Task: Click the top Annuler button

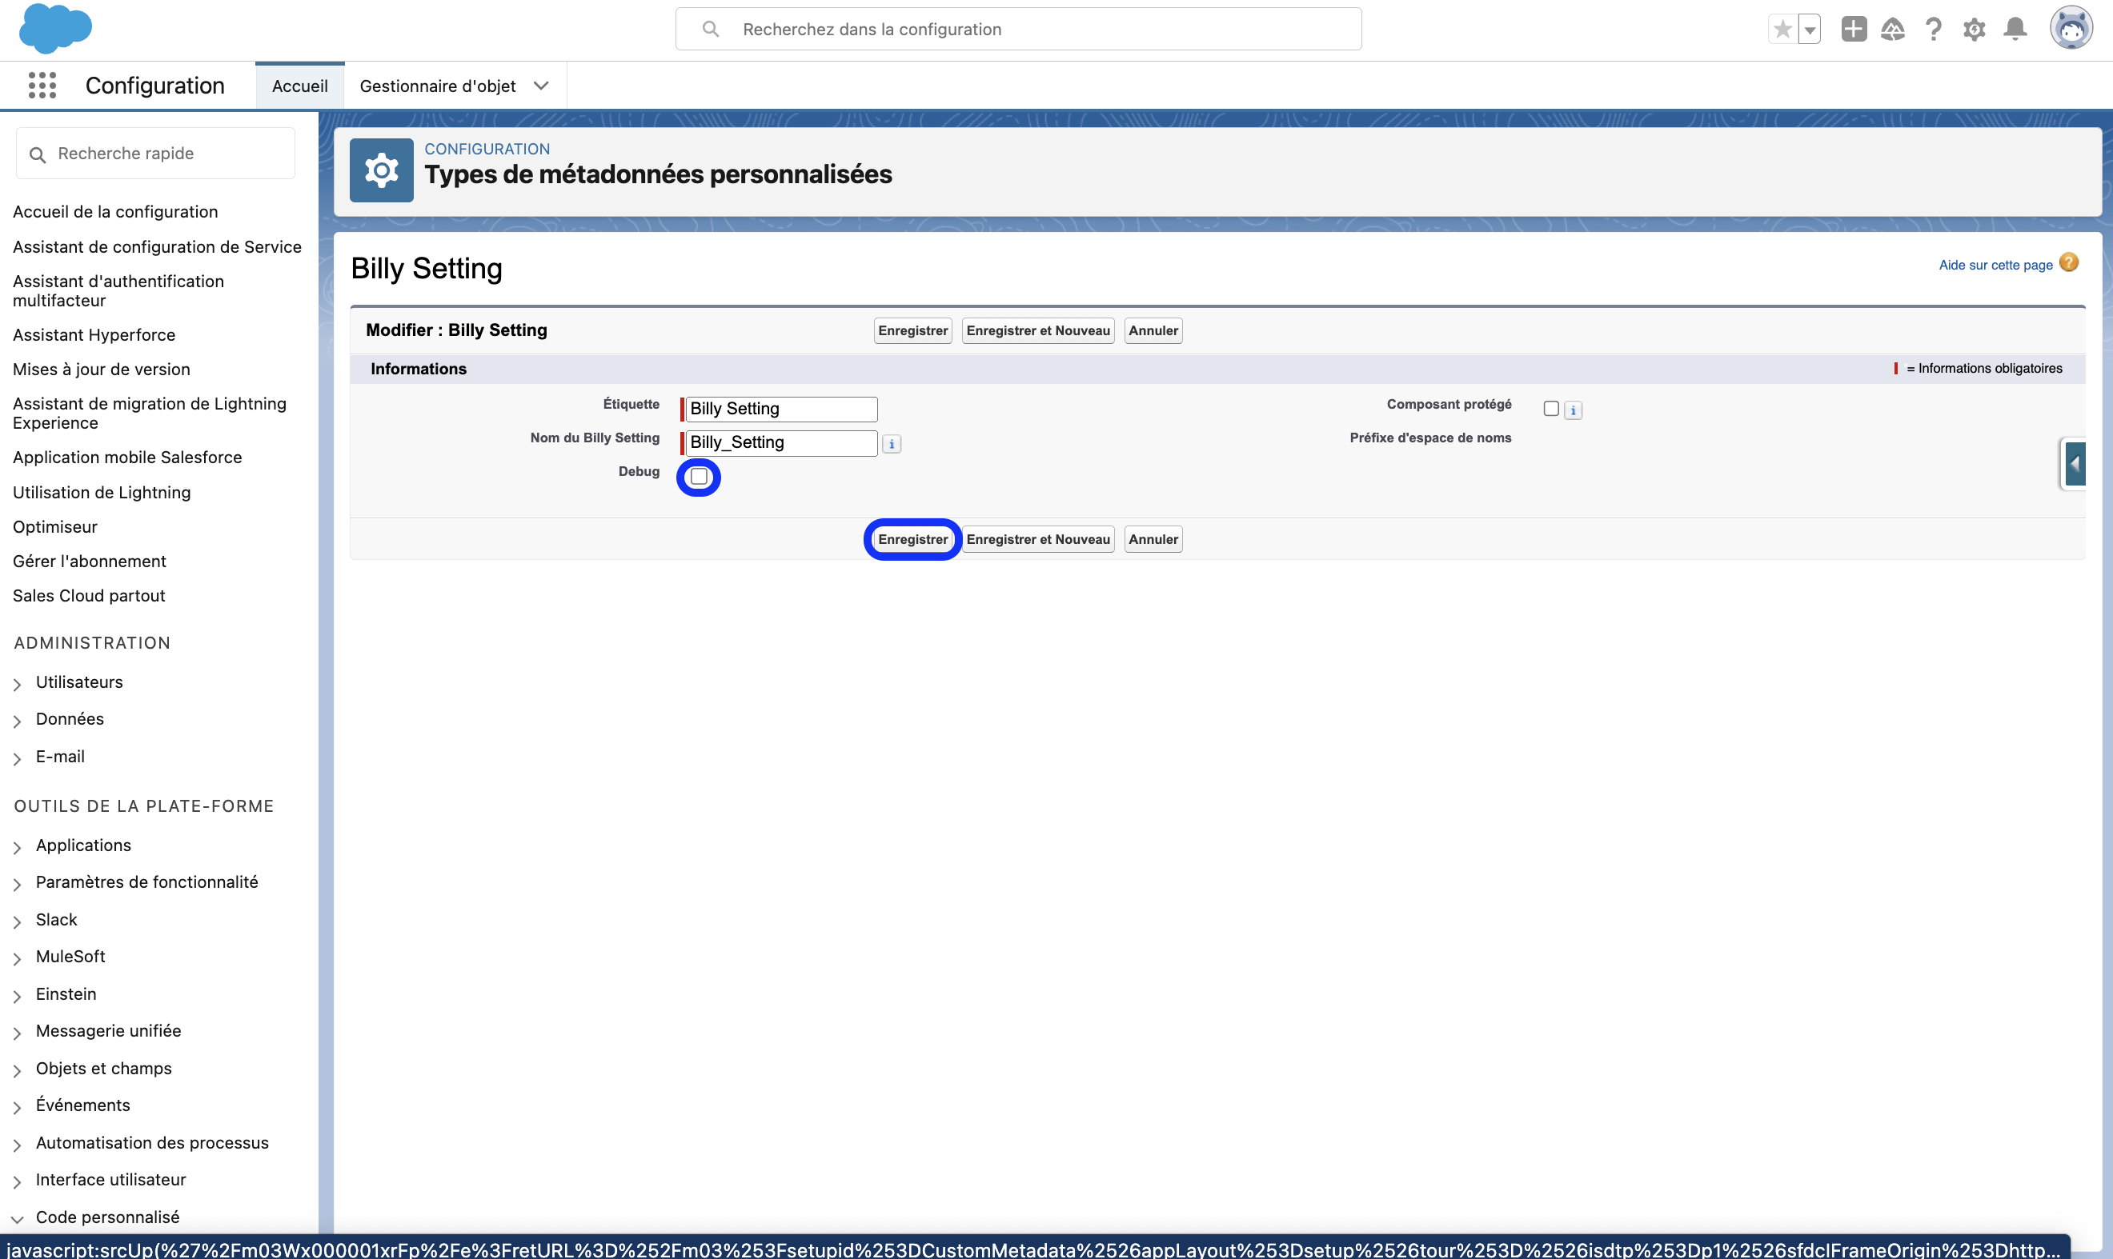Action: [x=1153, y=331]
